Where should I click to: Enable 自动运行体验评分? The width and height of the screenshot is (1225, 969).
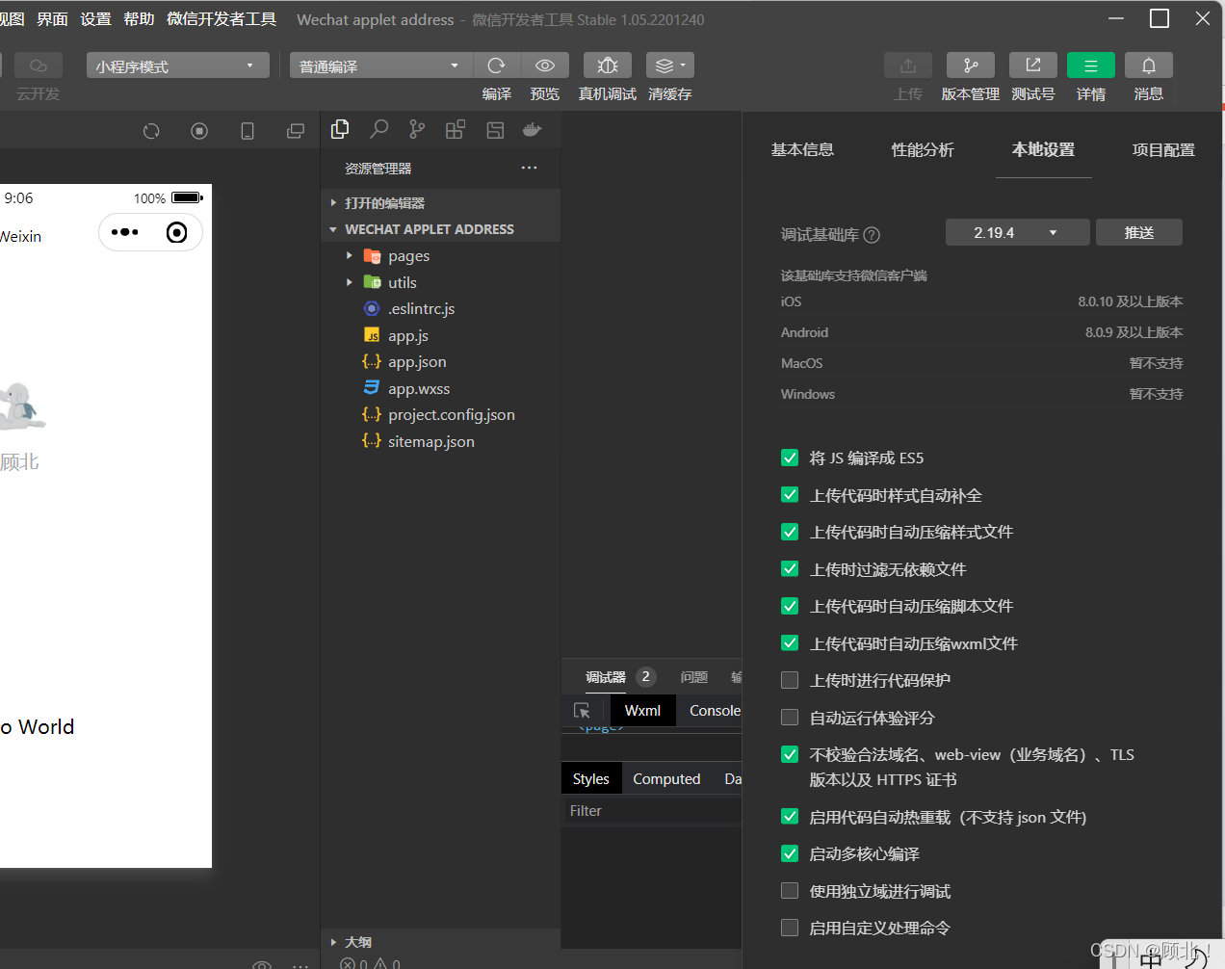pyautogui.click(x=790, y=717)
